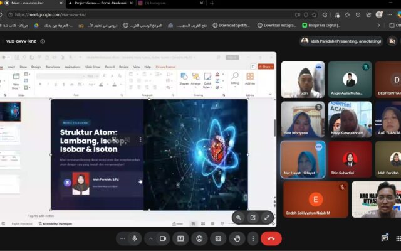
Task: Raise hand using the hand icon
Action: 237,238
